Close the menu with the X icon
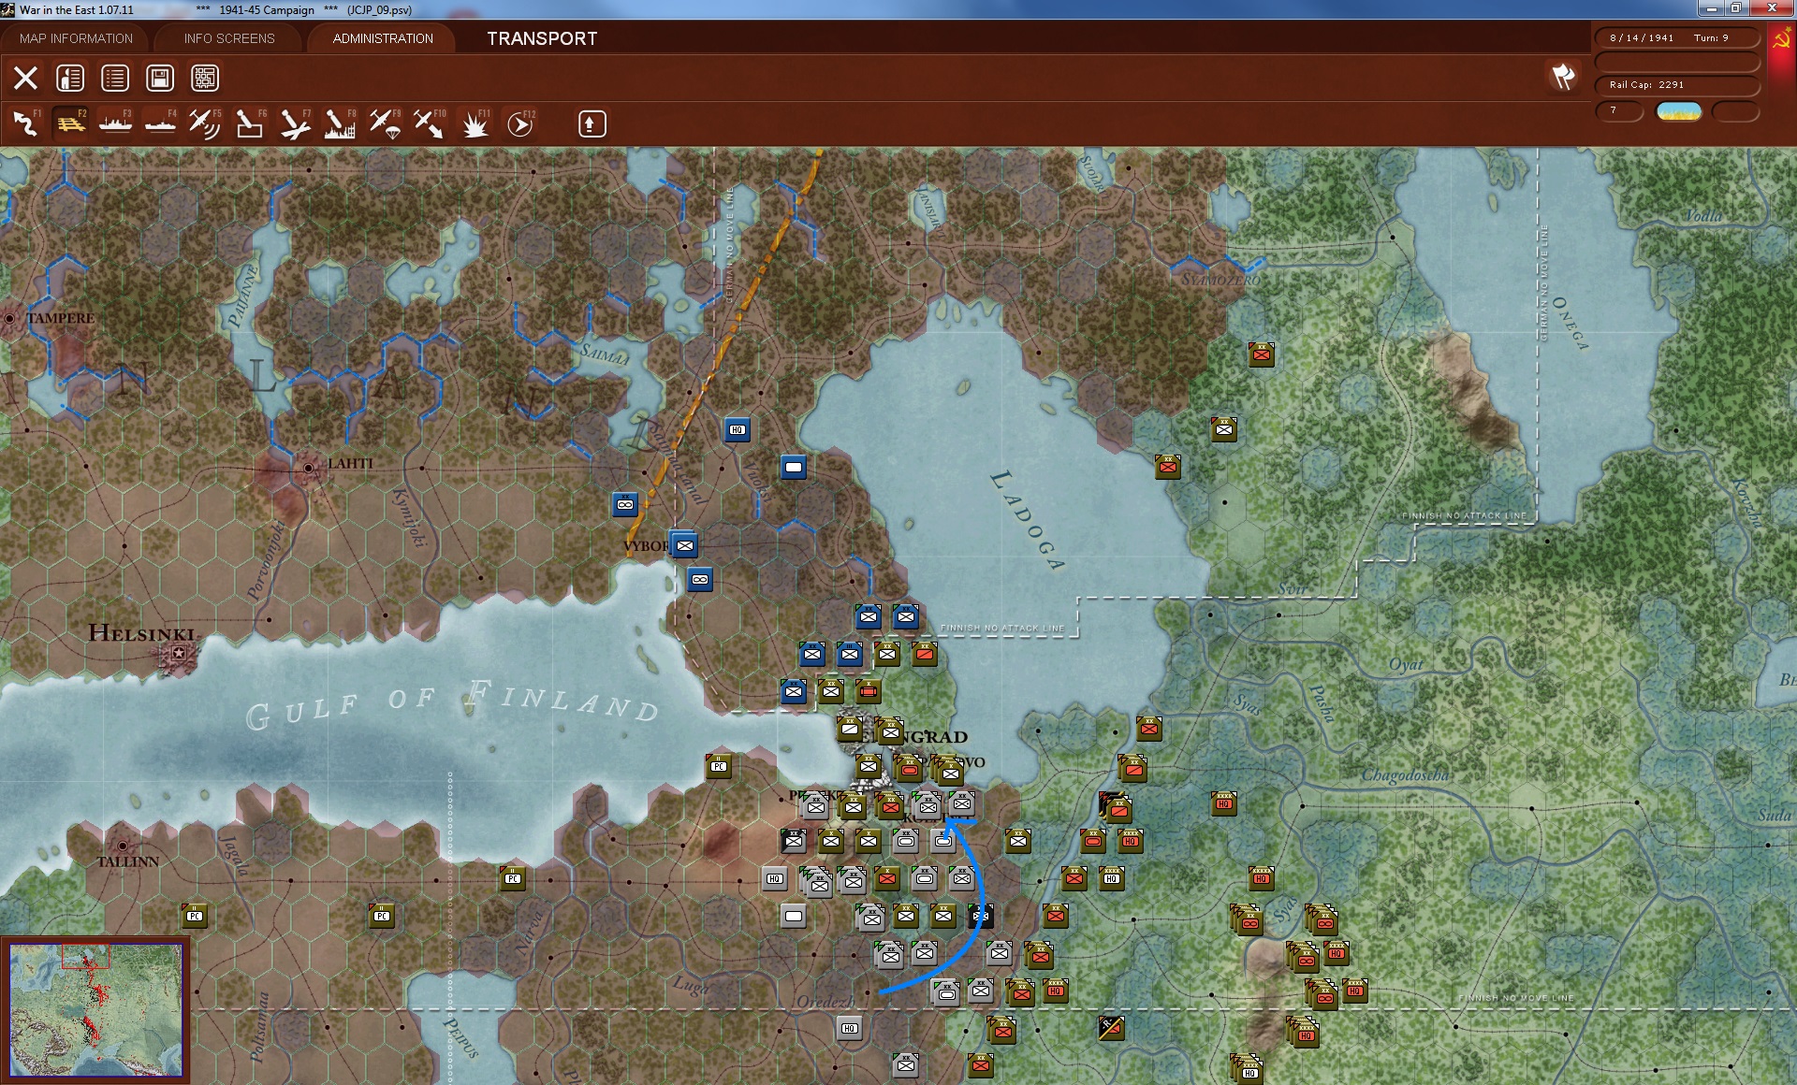 click(x=25, y=78)
